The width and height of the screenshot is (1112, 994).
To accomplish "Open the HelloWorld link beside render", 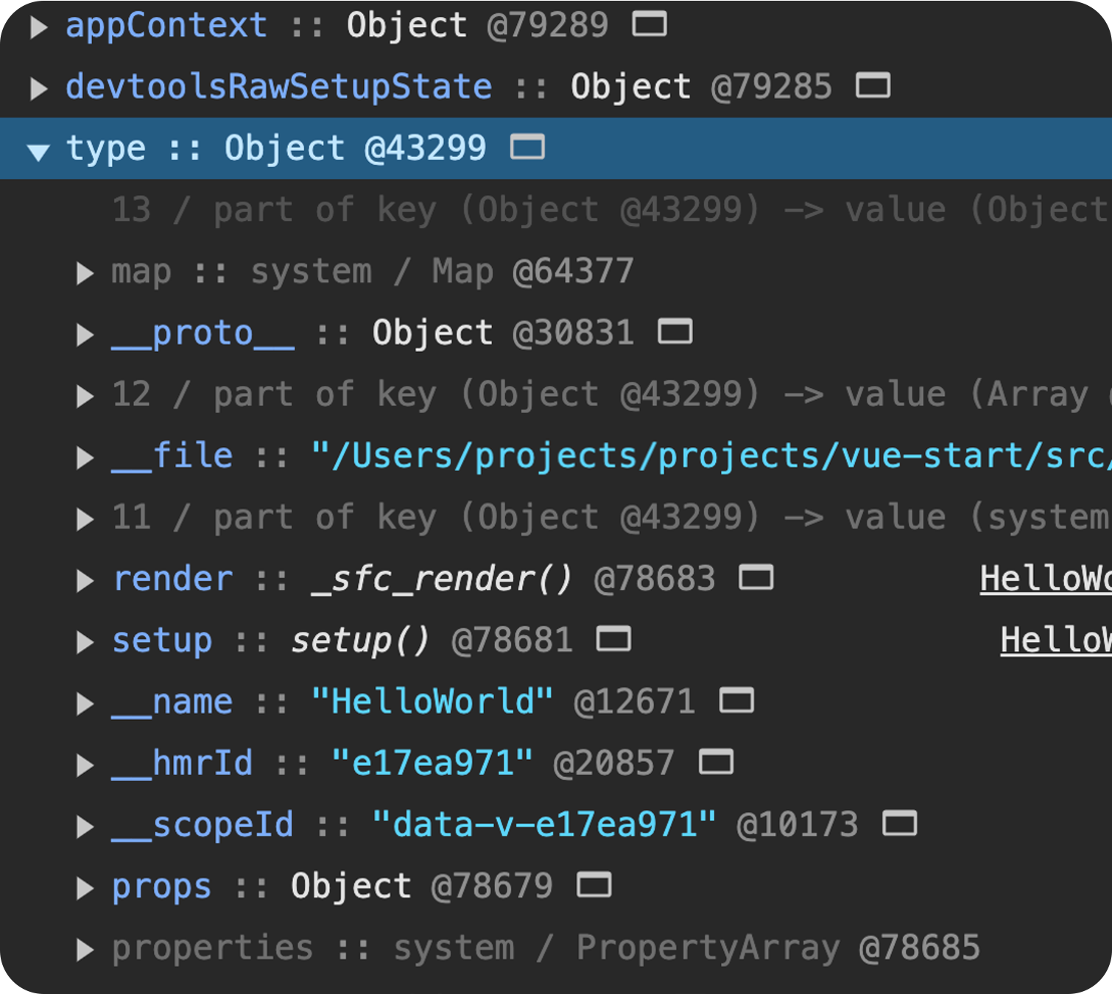I will click(x=1051, y=579).
